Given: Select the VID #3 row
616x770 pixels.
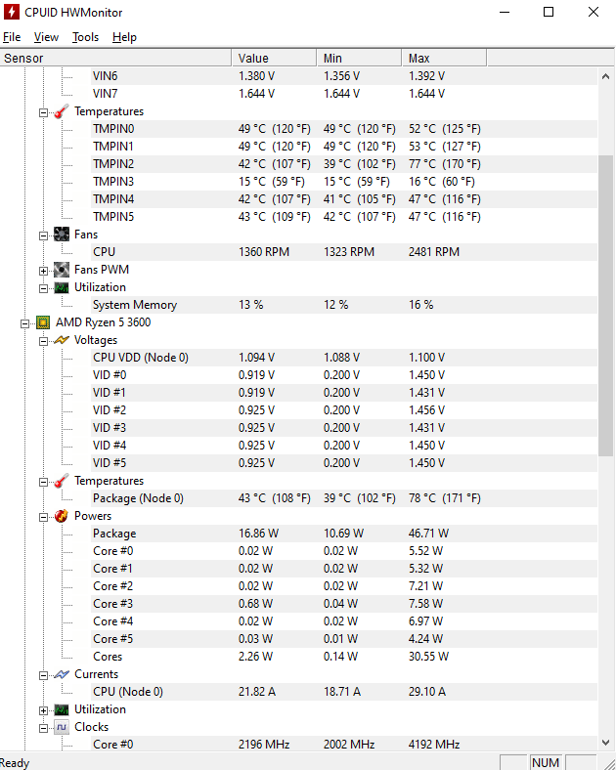Looking at the screenshot, I should tap(344, 428).
